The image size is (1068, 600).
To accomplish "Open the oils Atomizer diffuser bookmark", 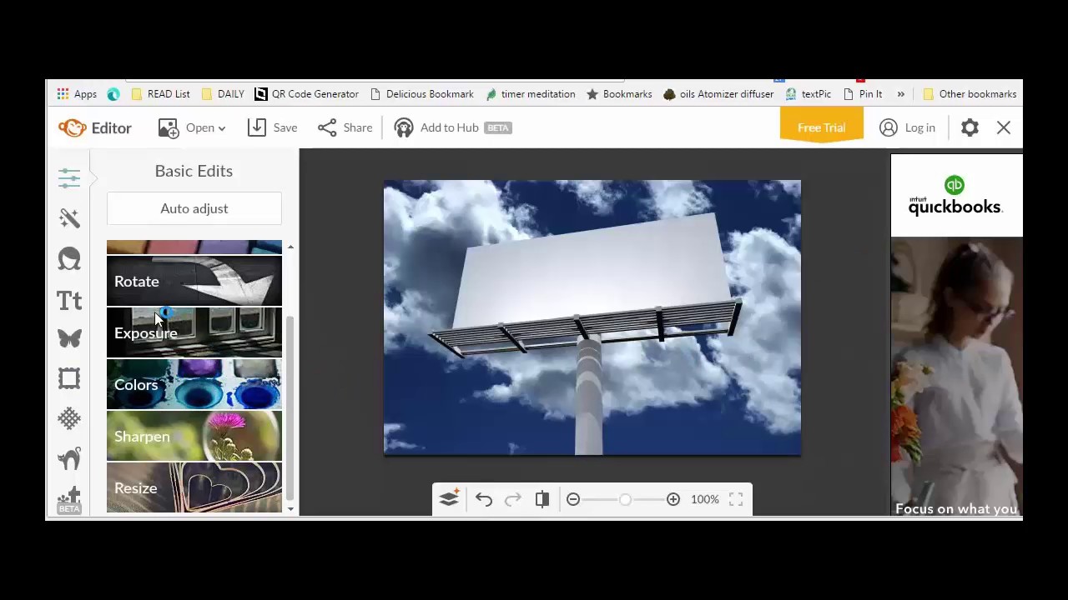I will coord(718,94).
